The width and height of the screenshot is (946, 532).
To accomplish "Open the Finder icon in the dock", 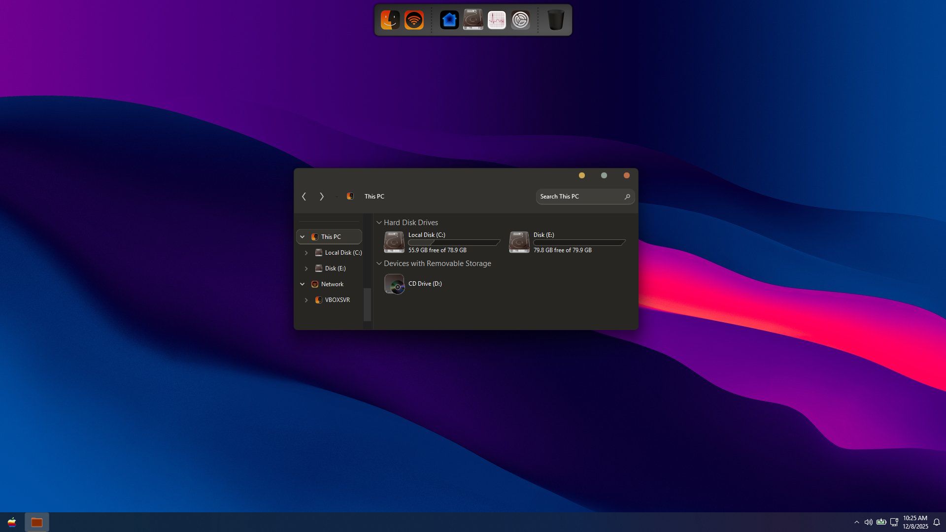I will (x=390, y=20).
